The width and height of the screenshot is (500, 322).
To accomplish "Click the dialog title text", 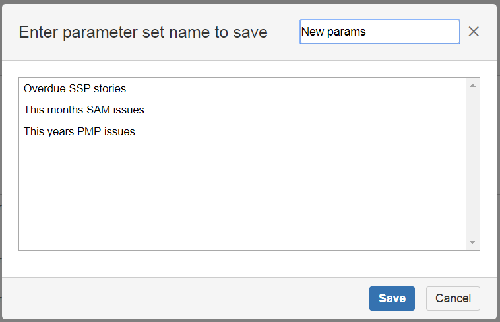I will point(143,32).
